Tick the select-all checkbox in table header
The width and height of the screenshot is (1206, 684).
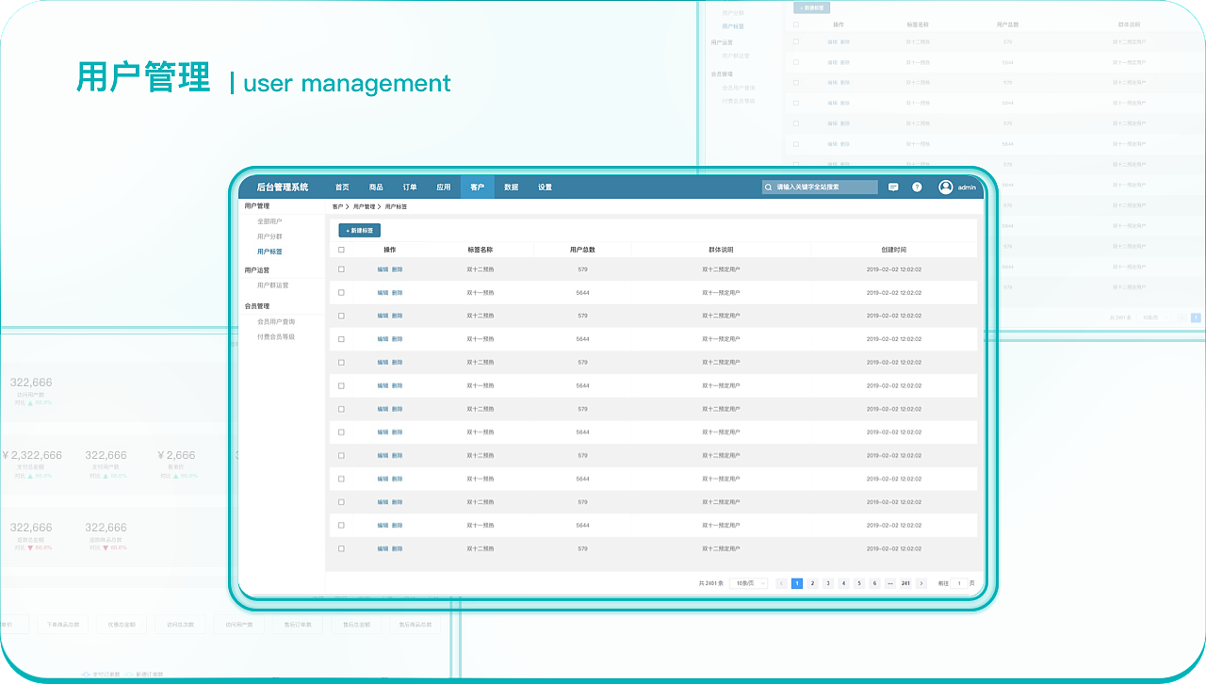click(341, 250)
